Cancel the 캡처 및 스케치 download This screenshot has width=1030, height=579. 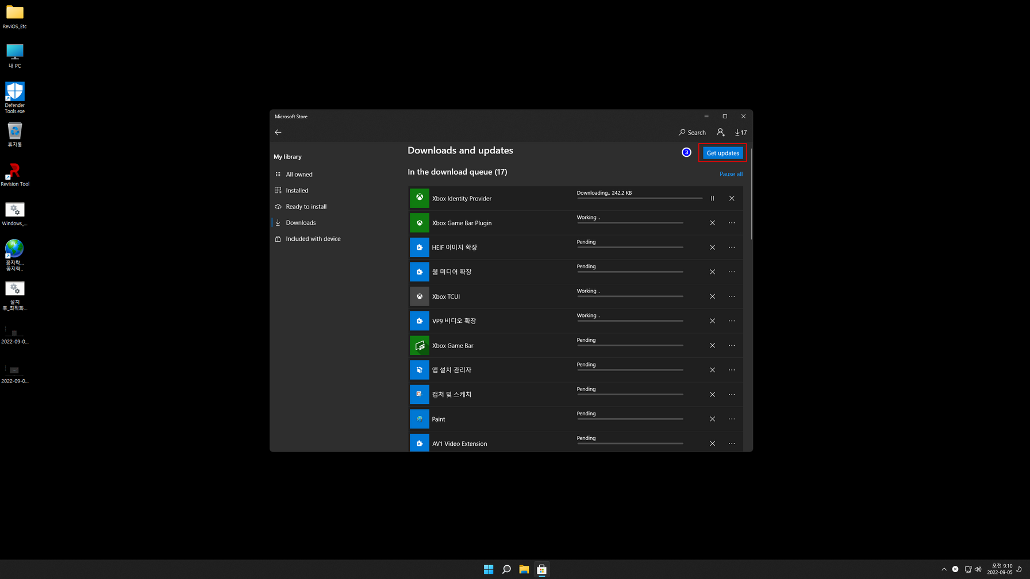tap(712, 395)
